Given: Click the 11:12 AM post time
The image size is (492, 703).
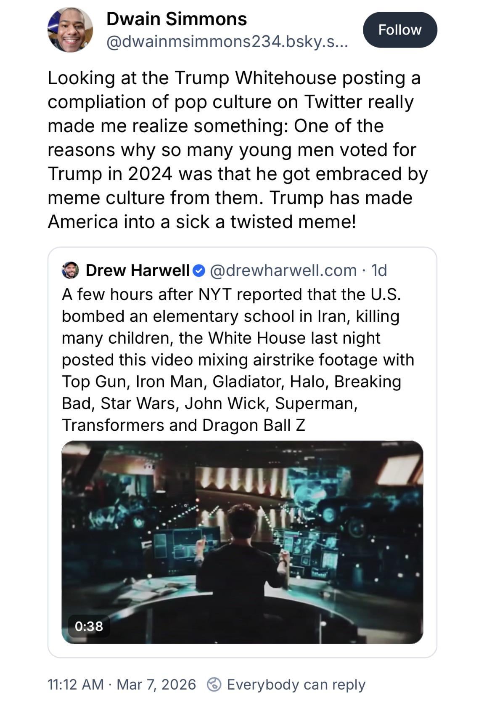Looking at the screenshot, I should [x=76, y=684].
